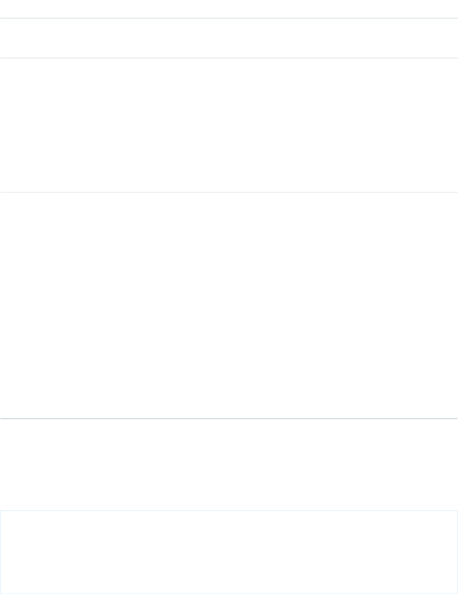Screen dimensions: 458x594
Task: Click the blank row between the top two dividers
Action: [229, 38]
